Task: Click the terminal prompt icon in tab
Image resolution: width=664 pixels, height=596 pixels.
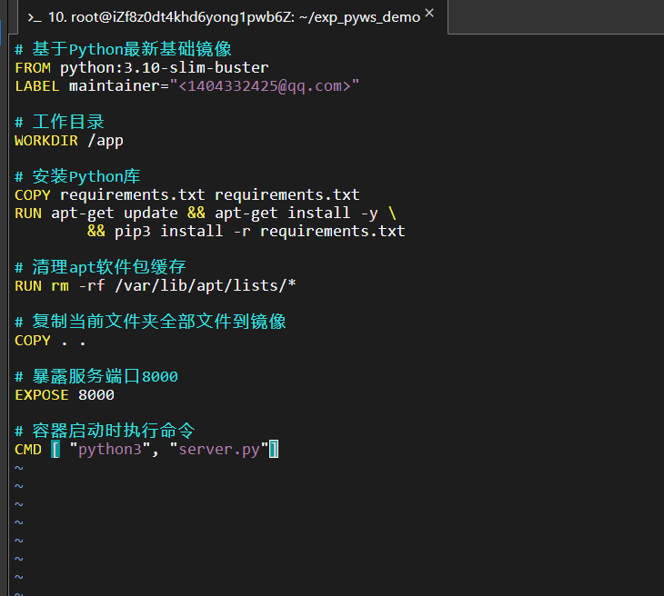Action: [35, 18]
